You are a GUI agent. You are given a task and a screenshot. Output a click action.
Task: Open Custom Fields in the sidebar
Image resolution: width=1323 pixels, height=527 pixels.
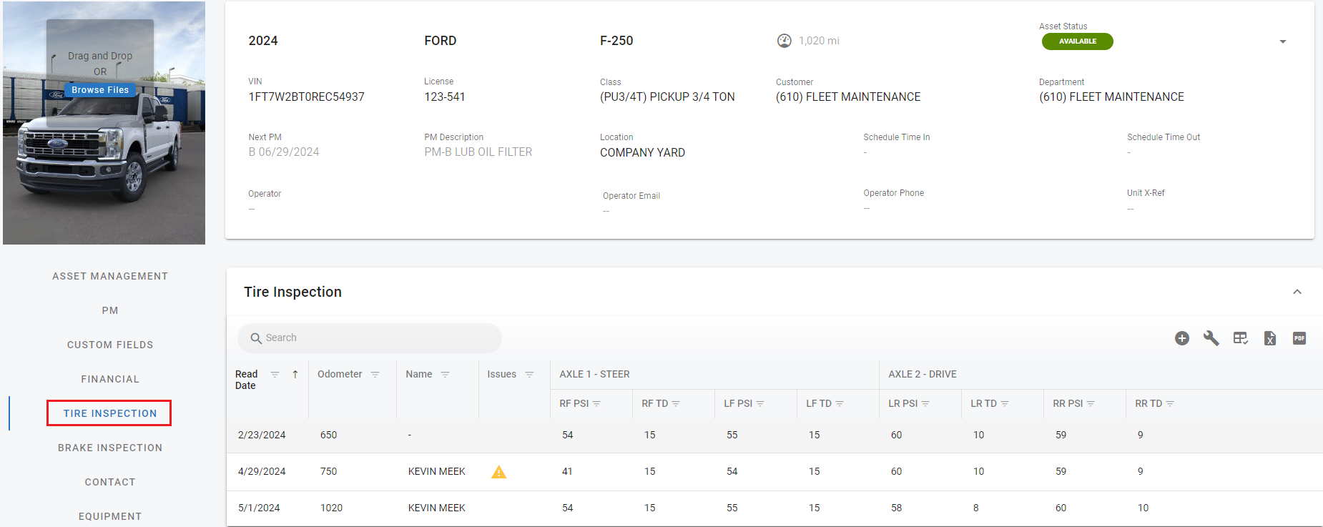(110, 345)
